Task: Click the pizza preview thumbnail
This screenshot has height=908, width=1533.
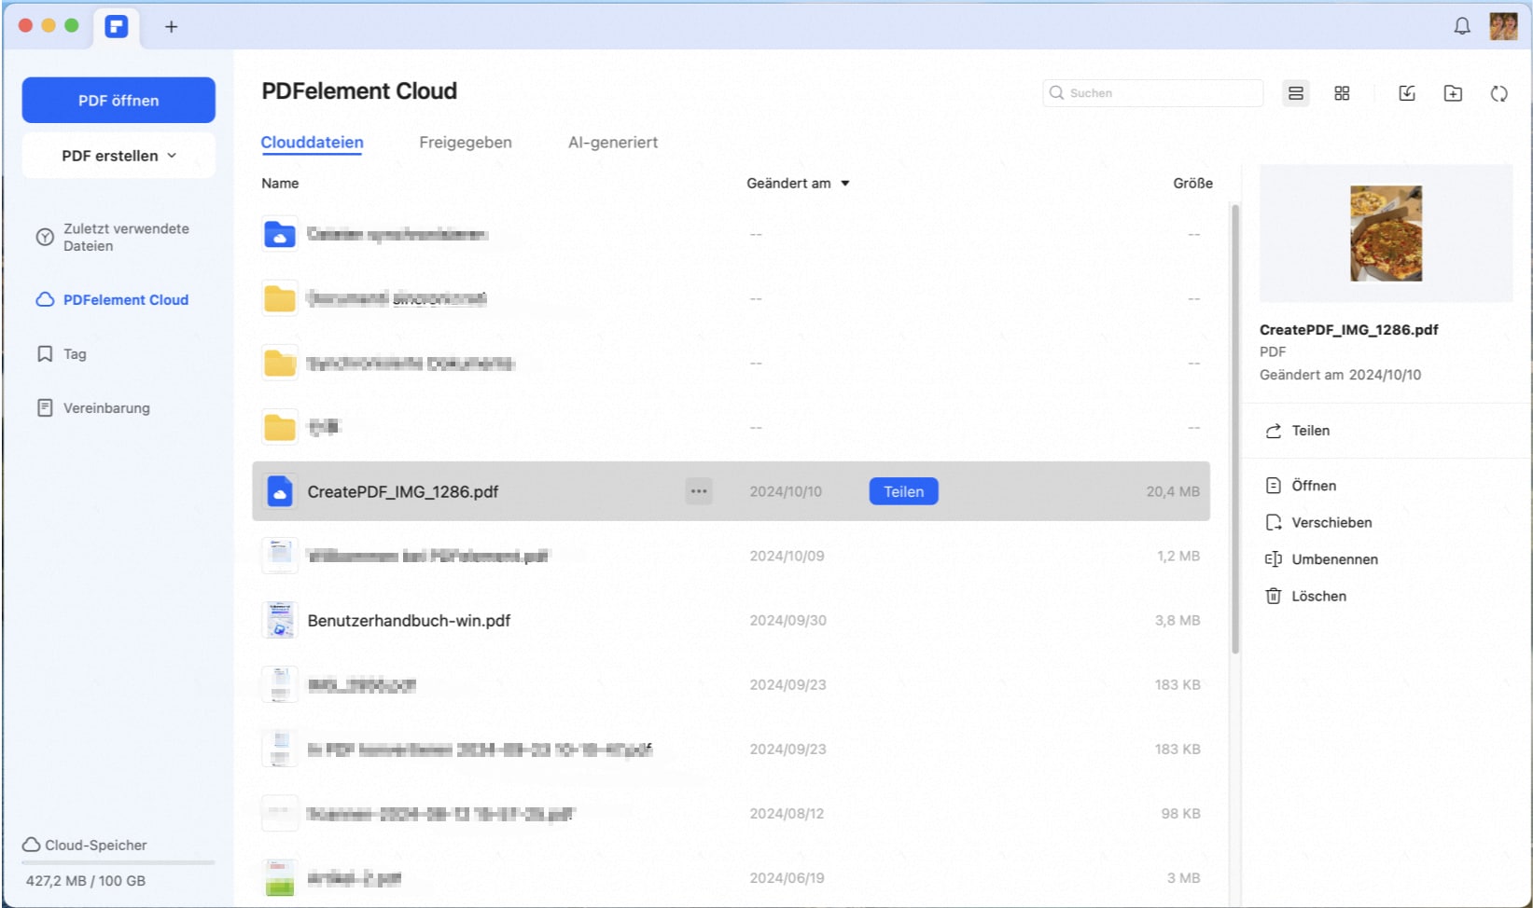Action: click(x=1386, y=233)
